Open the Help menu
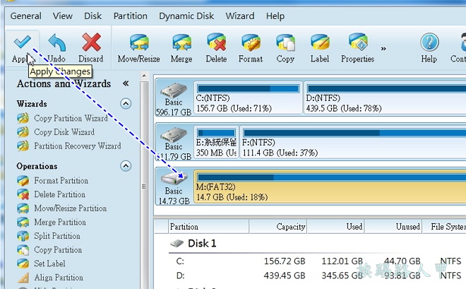This screenshot has width=466, height=289. [x=275, y=16]
